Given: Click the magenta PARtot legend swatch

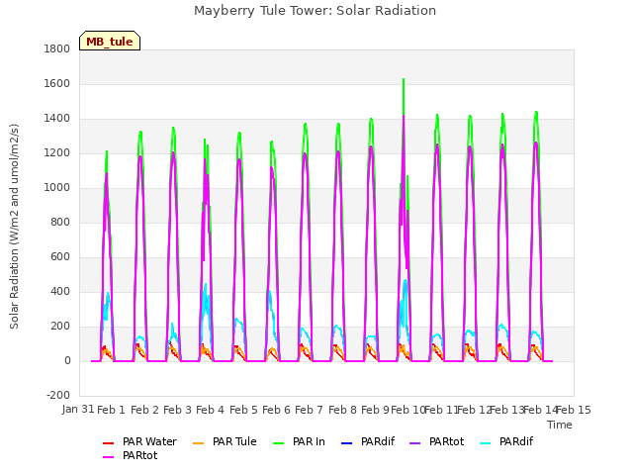Looking at the screenshot, I should point(108,457).
